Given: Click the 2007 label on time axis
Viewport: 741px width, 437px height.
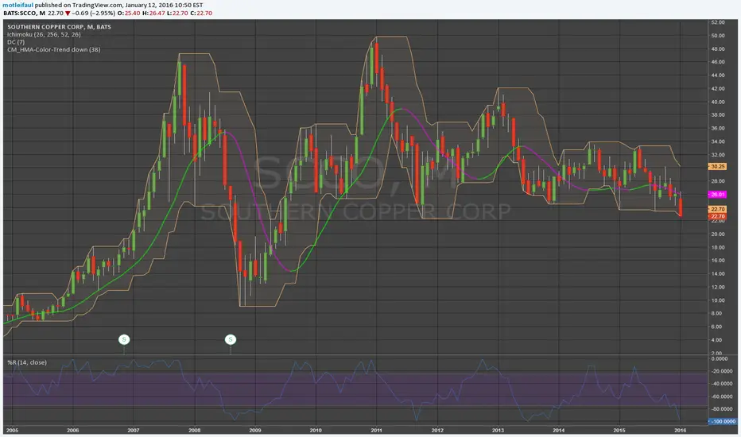Looking at the screenshot, I should pyautogui.click(x=134, y=431).
